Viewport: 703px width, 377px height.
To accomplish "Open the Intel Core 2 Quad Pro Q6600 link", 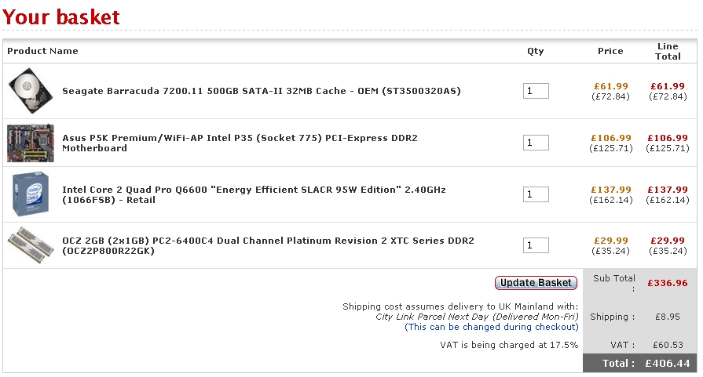I will 254,194.
